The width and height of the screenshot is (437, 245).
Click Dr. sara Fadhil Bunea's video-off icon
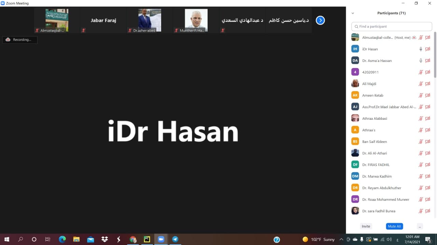(427, 211)
